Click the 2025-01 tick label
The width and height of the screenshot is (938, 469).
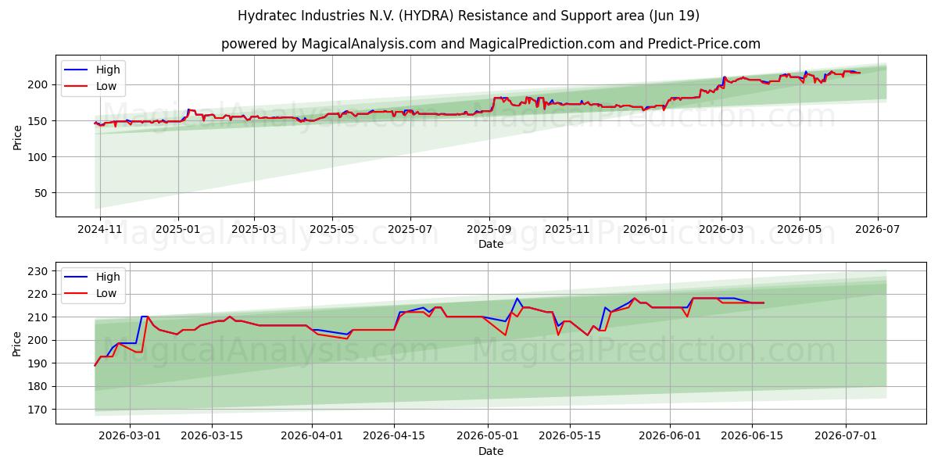click(178, 229)
